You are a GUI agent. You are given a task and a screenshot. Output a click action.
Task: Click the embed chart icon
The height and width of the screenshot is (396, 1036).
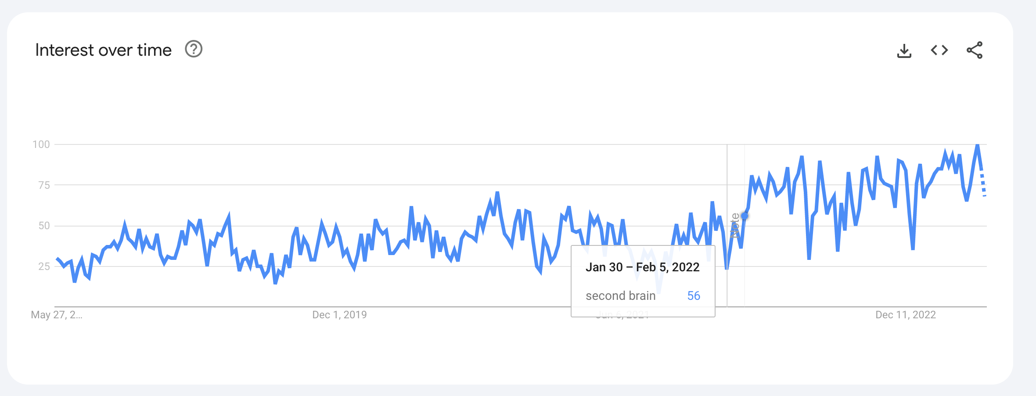click(x=939, y=50)
